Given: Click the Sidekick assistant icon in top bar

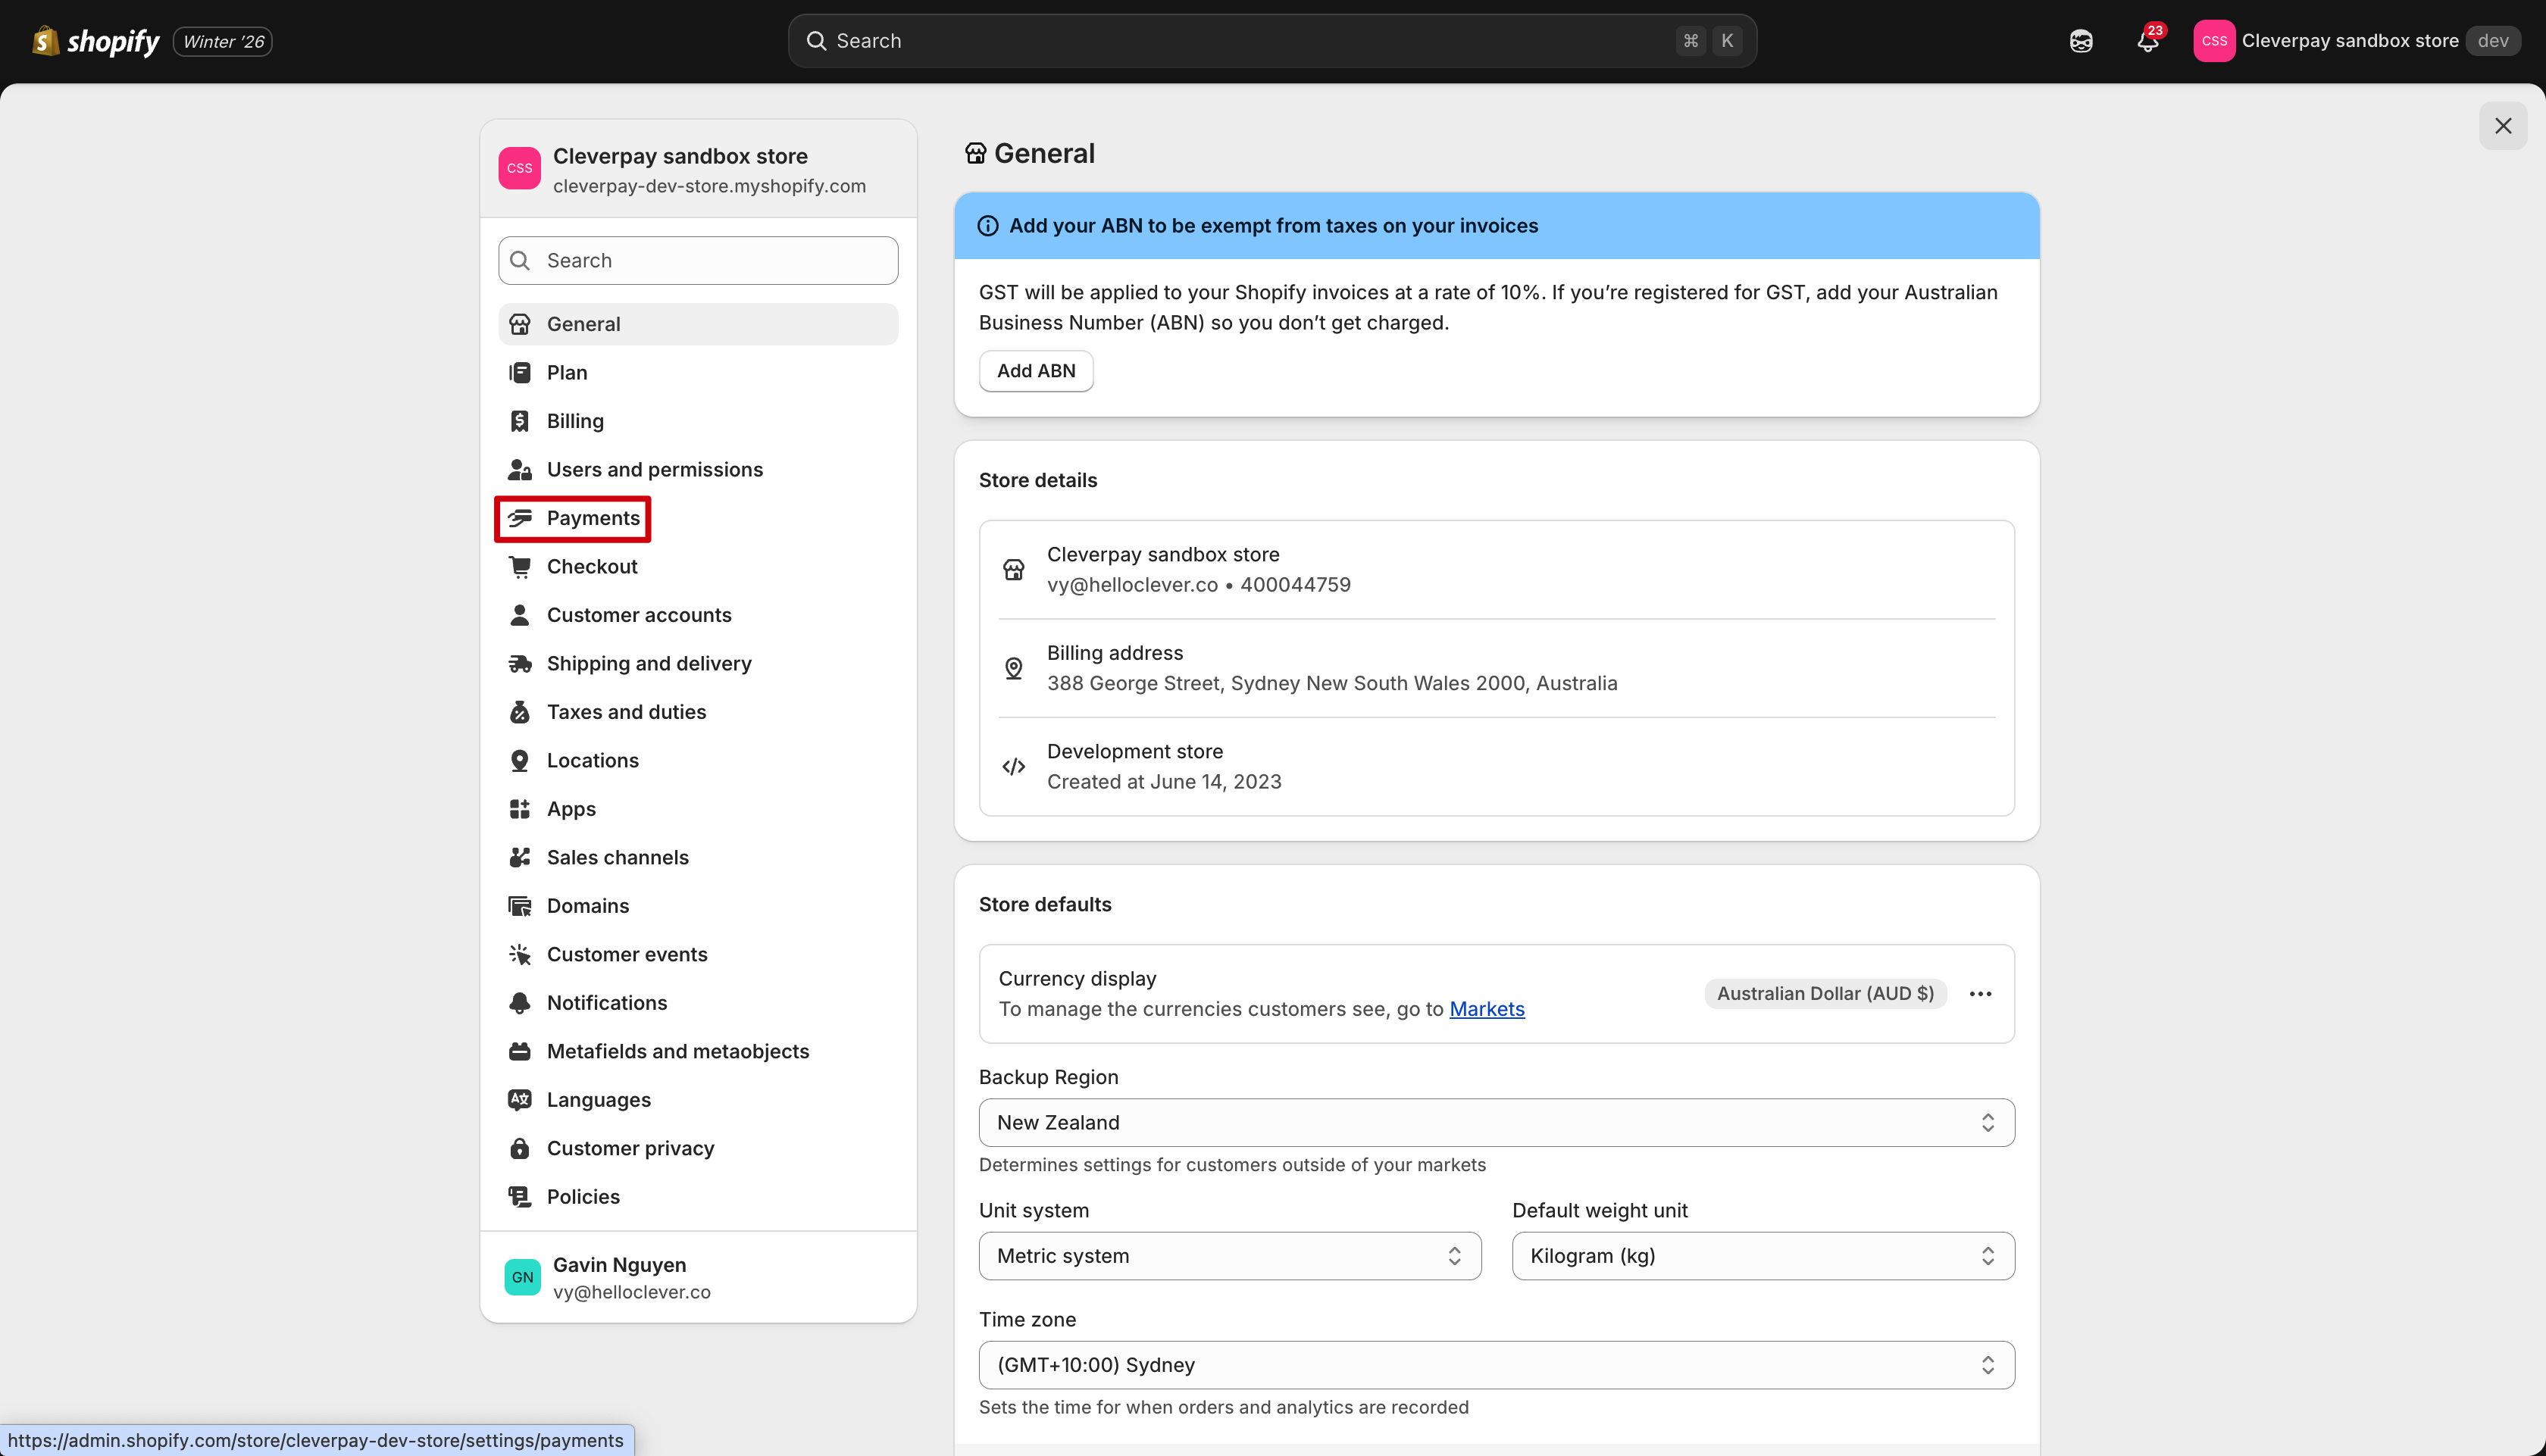Looking at the screenshot, I should pos(2080,41).
